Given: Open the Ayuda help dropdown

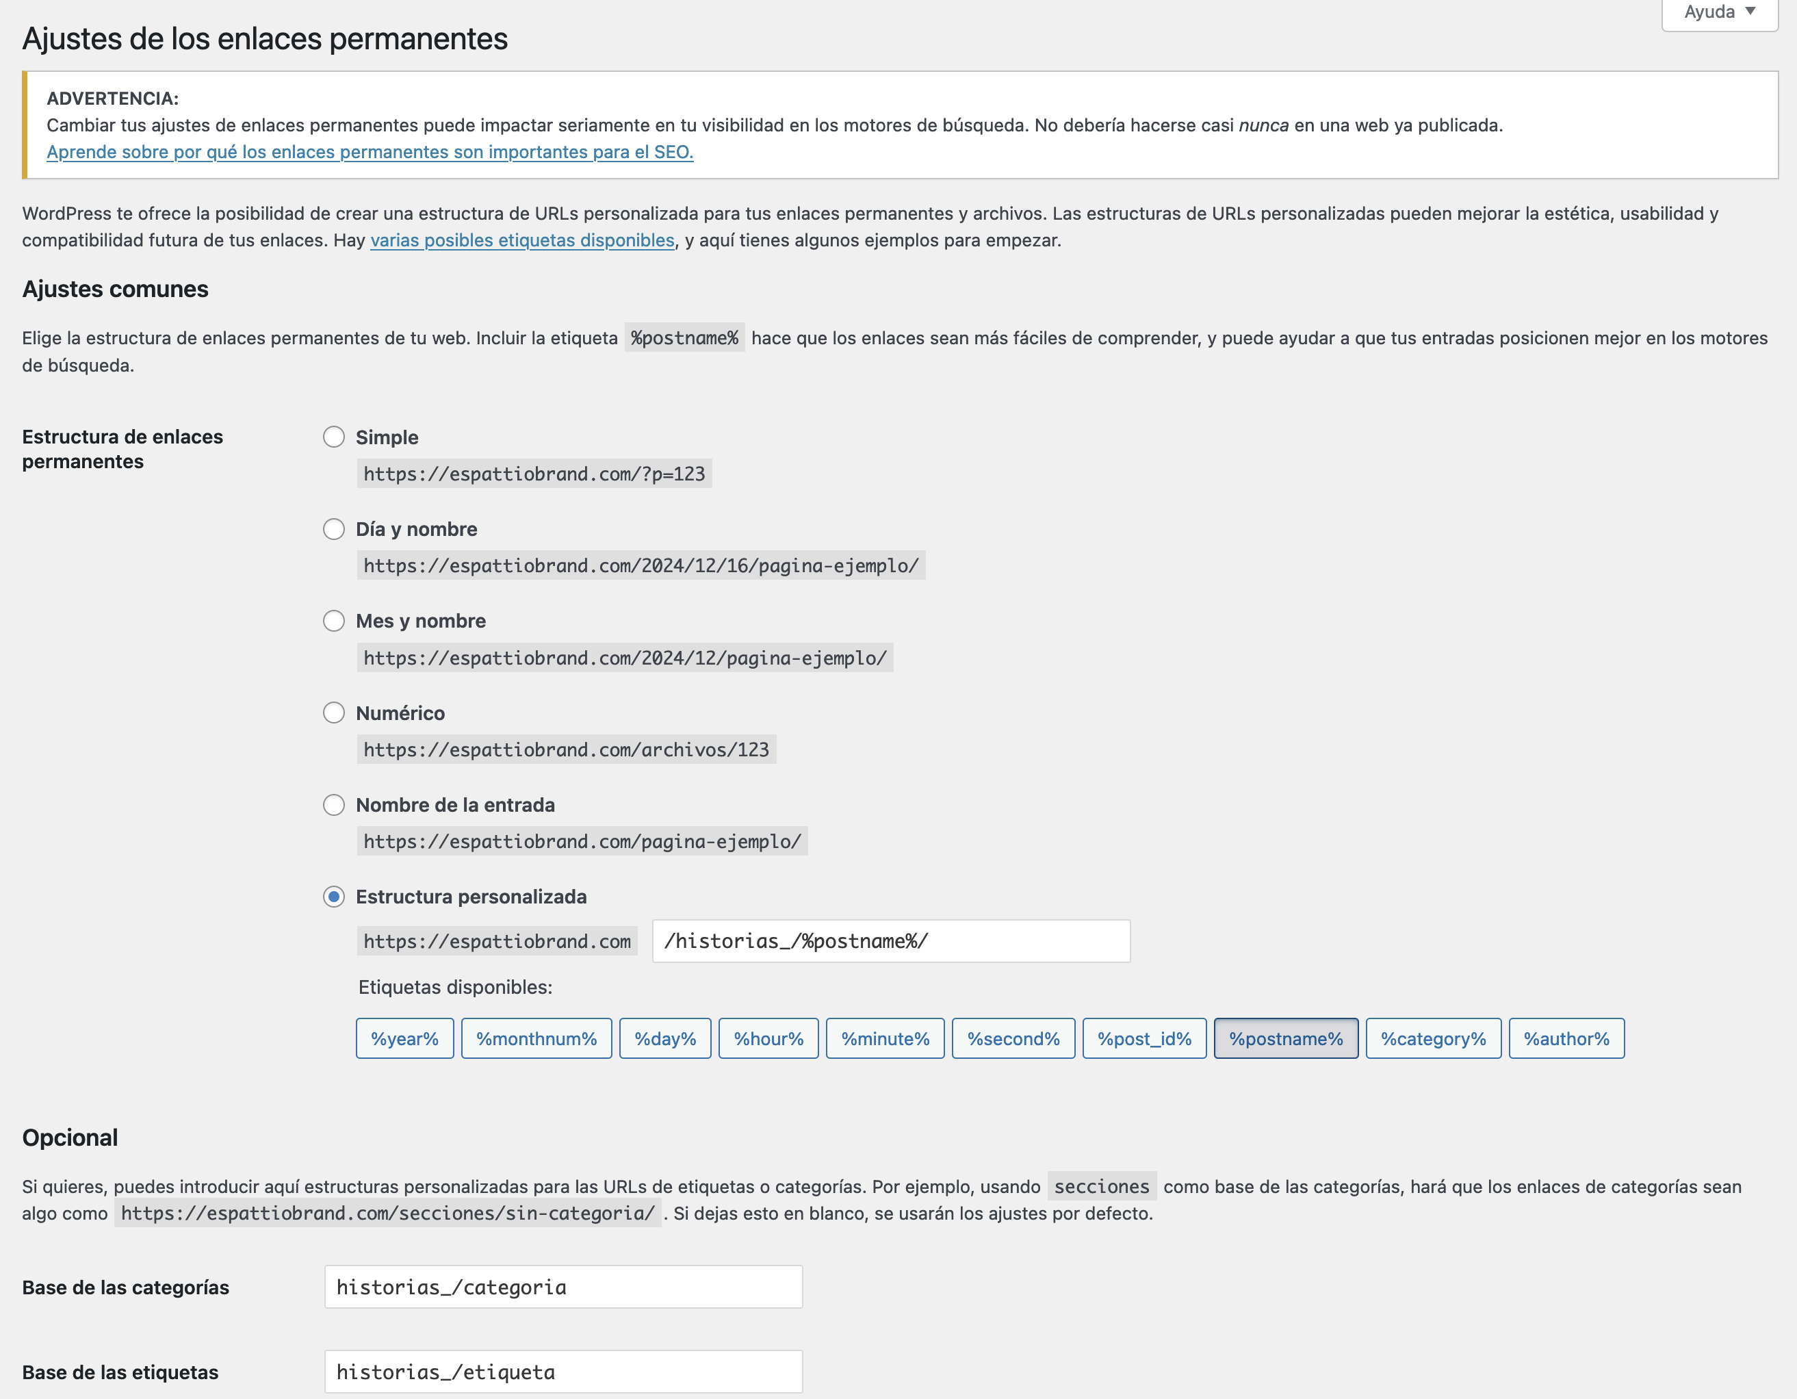Looking at the screenshot, I should [x=1719, y=12].
